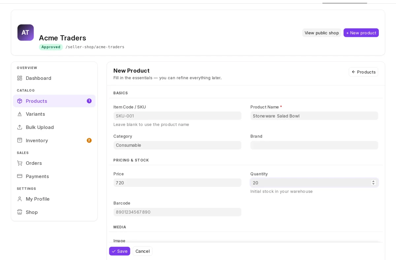The height and width of the screenshot is (260, 396).
Task: Click the /seller-shop/acme-traders path text
Action: coord(95,47)
